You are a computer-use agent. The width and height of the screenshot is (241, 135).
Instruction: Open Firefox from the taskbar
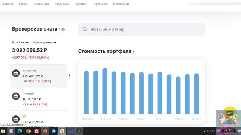point(45,131)
